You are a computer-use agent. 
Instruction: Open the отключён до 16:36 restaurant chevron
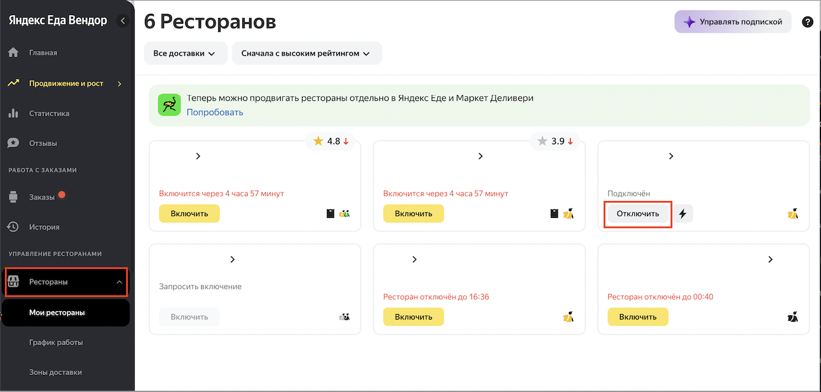tap(414, 259)
